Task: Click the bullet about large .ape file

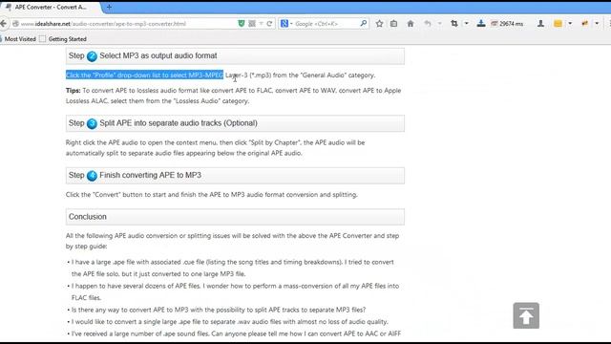Action: [x=232, y=268]
